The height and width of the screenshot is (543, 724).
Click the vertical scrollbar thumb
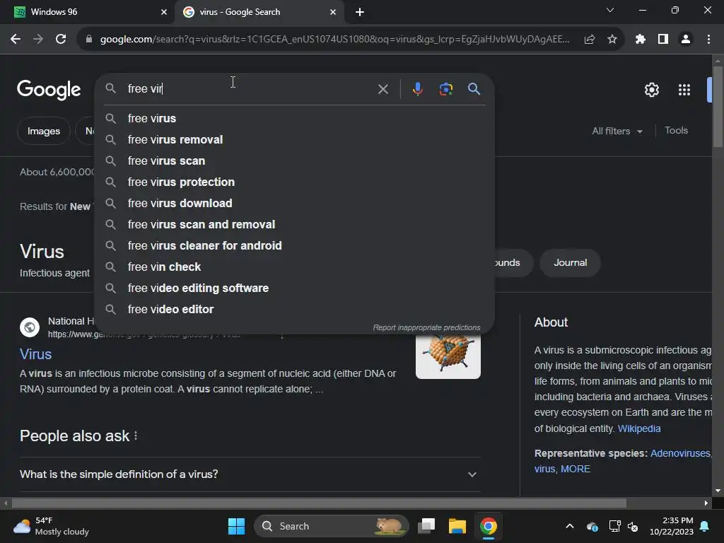pyautogui.click(x=718, y=107)
